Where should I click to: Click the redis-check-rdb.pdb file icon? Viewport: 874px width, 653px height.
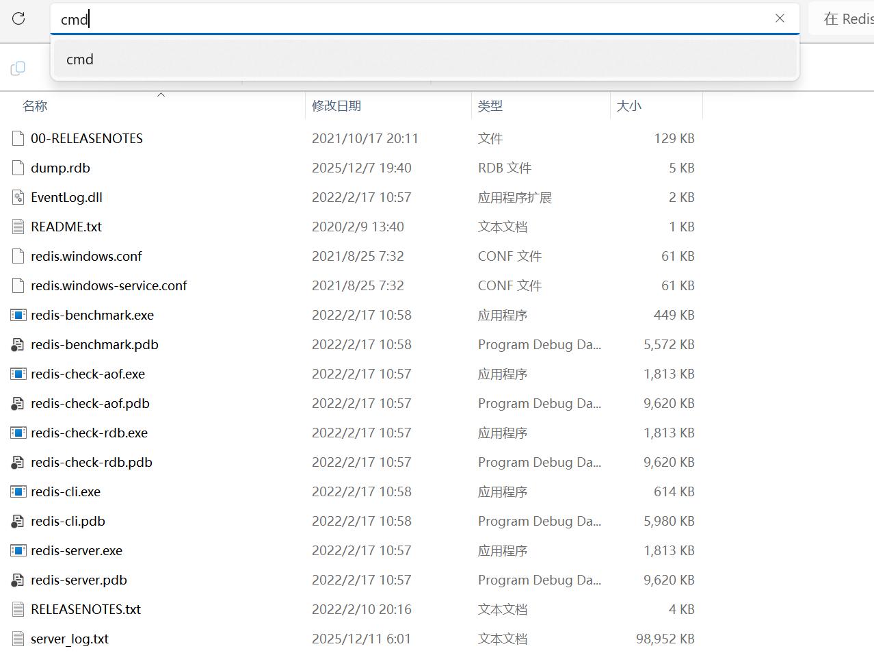[18, 462]
